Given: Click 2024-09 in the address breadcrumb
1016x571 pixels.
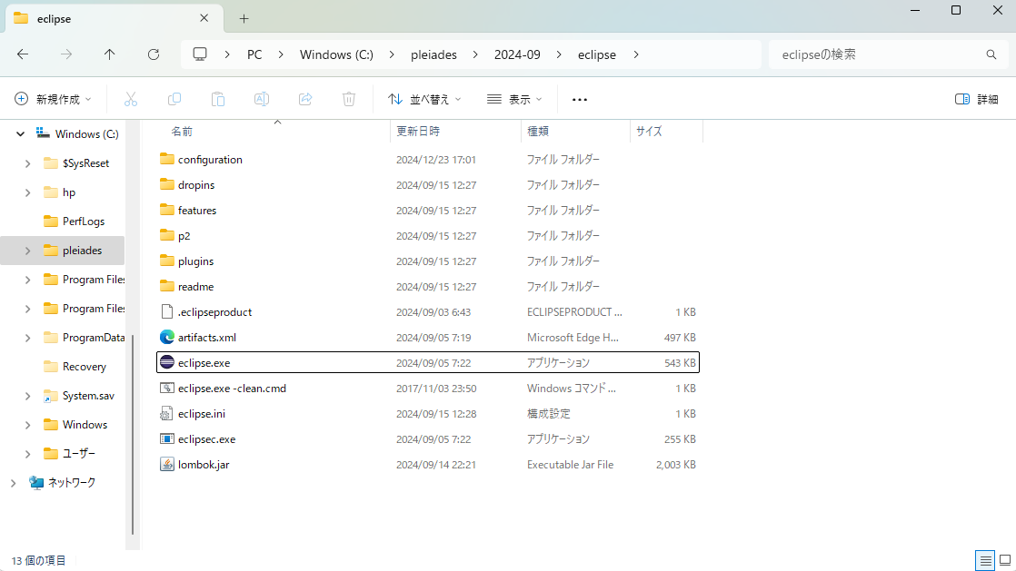Looking at the screenshot, I should [x=517, y=54].
